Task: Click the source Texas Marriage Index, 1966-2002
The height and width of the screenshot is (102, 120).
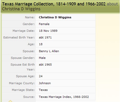Action: (64, 97)
